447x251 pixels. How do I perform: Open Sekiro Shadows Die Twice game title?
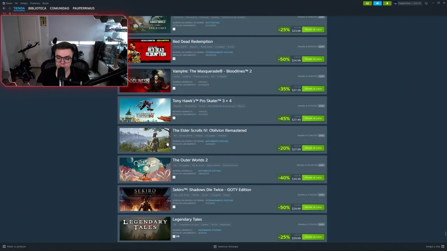[212, 190]
